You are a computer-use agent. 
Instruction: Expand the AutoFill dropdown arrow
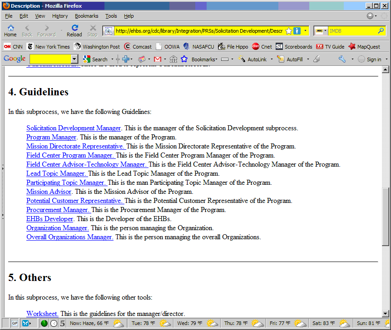[308, 59]
